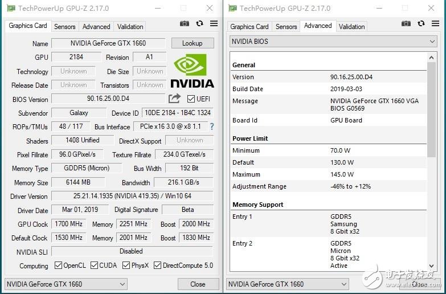Click Close button in left window
The width and height of the screenshot is (446, 294).
[x=198, y=284]
